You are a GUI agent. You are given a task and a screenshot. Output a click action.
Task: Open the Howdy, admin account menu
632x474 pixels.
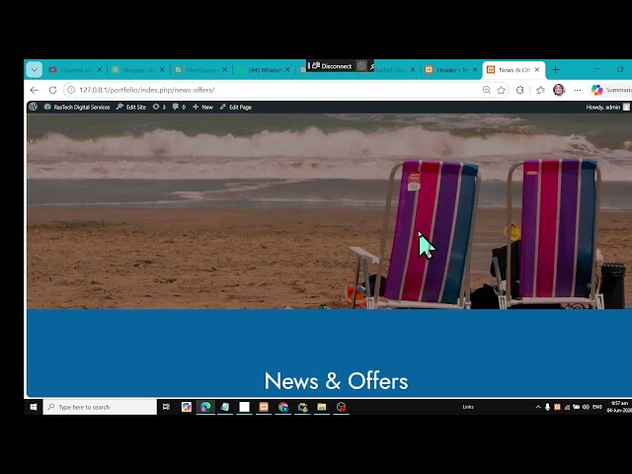click(607, 107)
